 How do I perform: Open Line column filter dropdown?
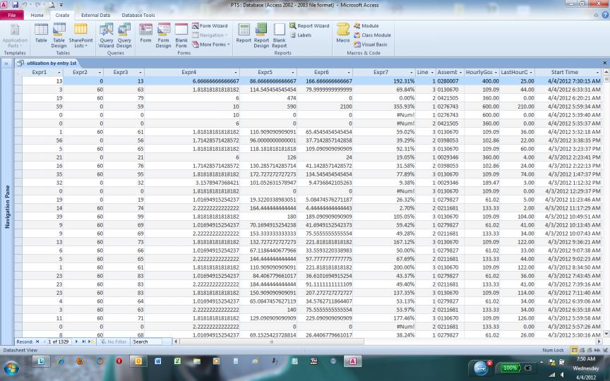[x=431, y=72]
